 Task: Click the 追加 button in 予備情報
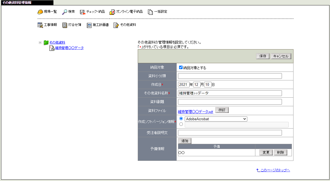coord(185,141)
